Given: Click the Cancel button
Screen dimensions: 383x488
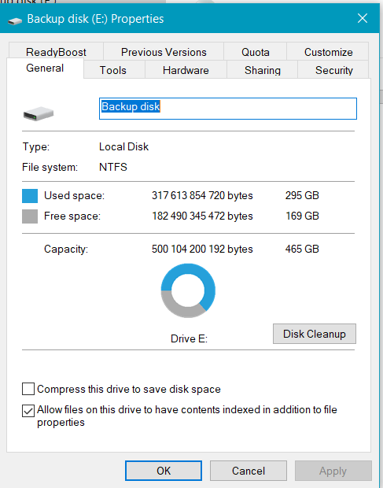Looking at the screenshot, I should point(249,471).
